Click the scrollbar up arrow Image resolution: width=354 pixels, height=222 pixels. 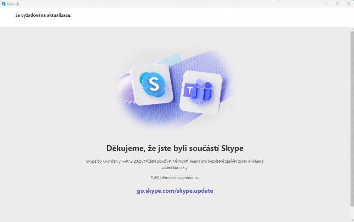(352, 29)
